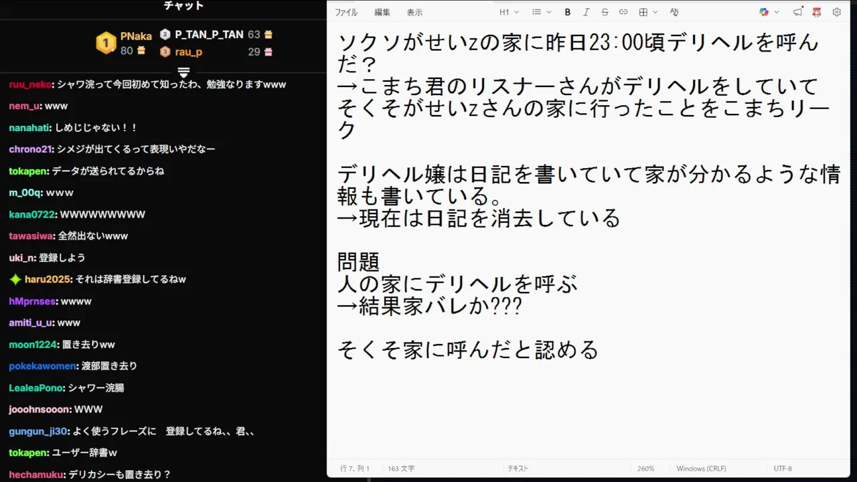Apply strikethrough formatting in Notepad

pyautogui.click(x=605, y=12)
